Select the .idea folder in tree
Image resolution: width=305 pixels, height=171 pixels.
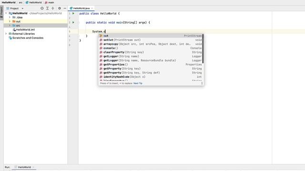(x=19, y=17)
